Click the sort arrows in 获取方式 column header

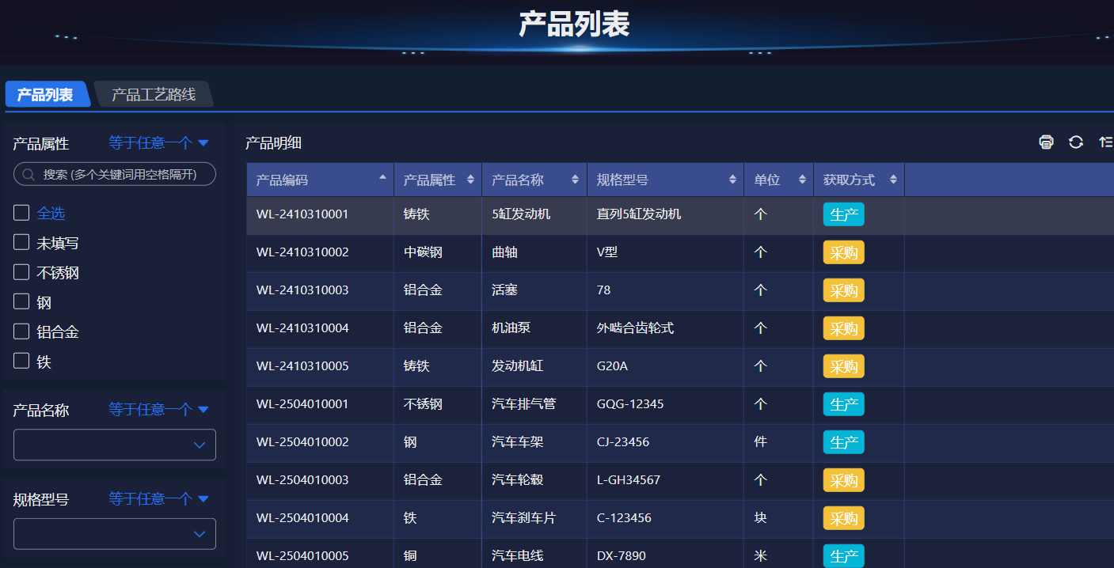tap(894, 180)
